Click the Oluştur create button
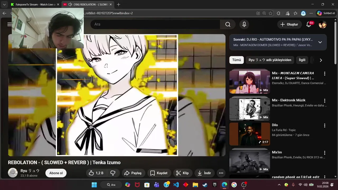The height and width of the screenshot is (190, 338). tap(289, 24)
